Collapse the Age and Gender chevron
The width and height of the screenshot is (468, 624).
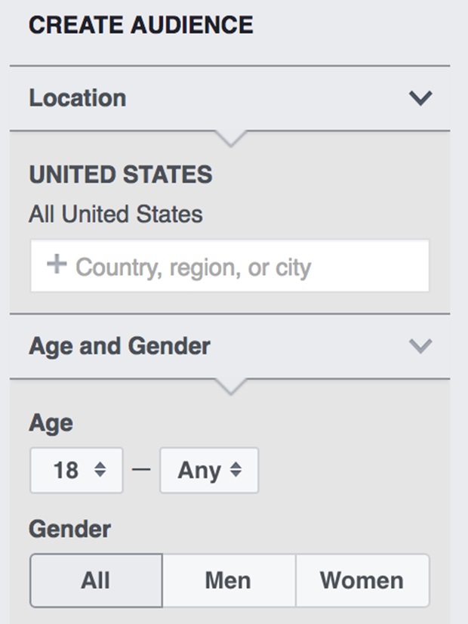420,346
